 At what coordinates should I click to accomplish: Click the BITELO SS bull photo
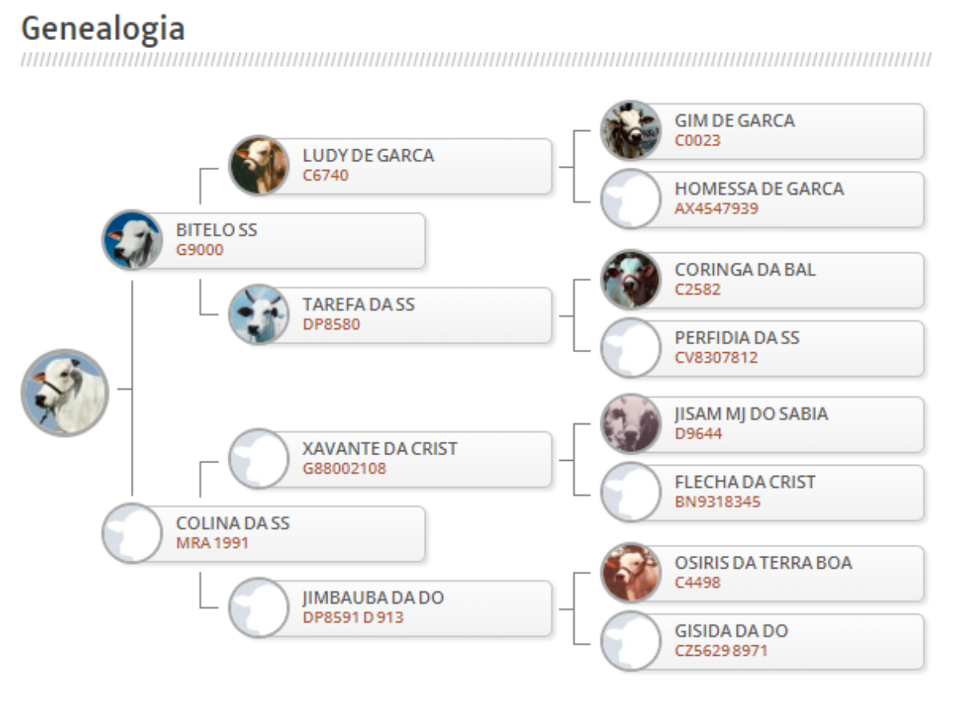(133, 240)
